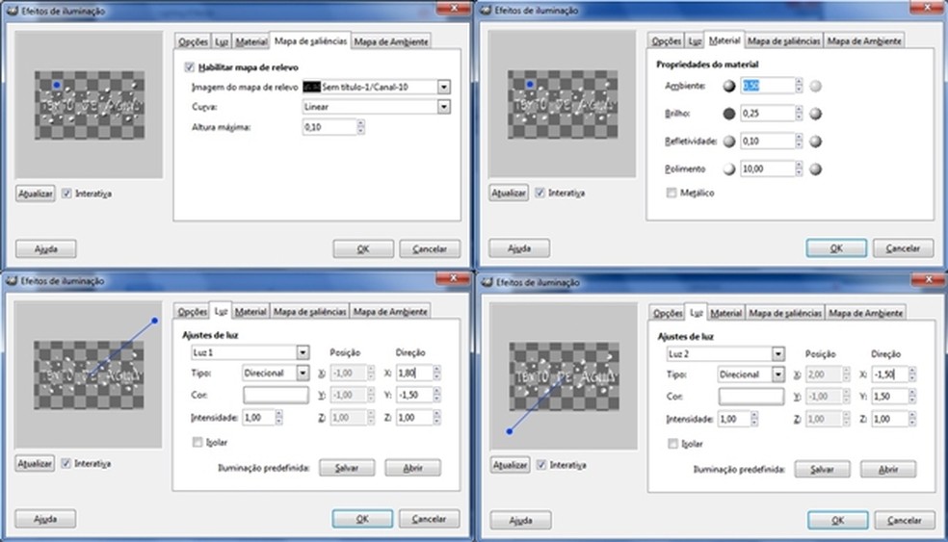
Task: Click Direção Y field -1,50 in Luz 1 window
Action: [x=414, y=395]
